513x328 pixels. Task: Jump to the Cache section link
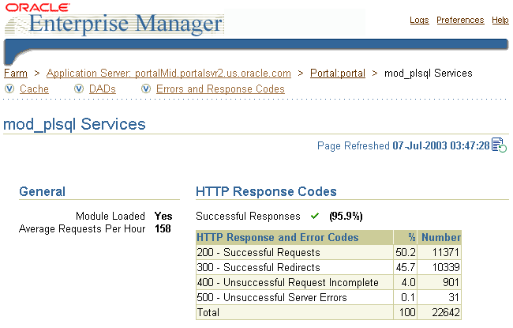[34, 89]
